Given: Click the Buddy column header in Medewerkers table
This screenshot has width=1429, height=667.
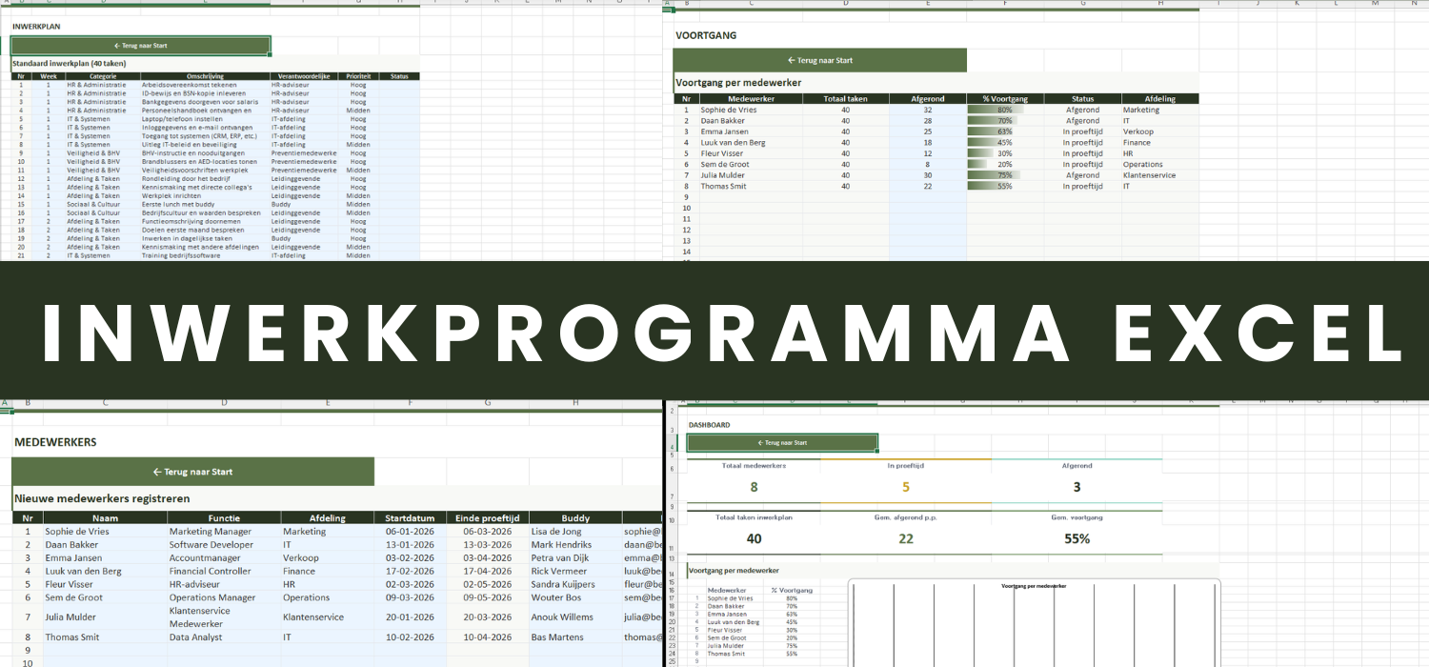Looking at the screenshot, I should pyautogui.click(x=575, y=518).
